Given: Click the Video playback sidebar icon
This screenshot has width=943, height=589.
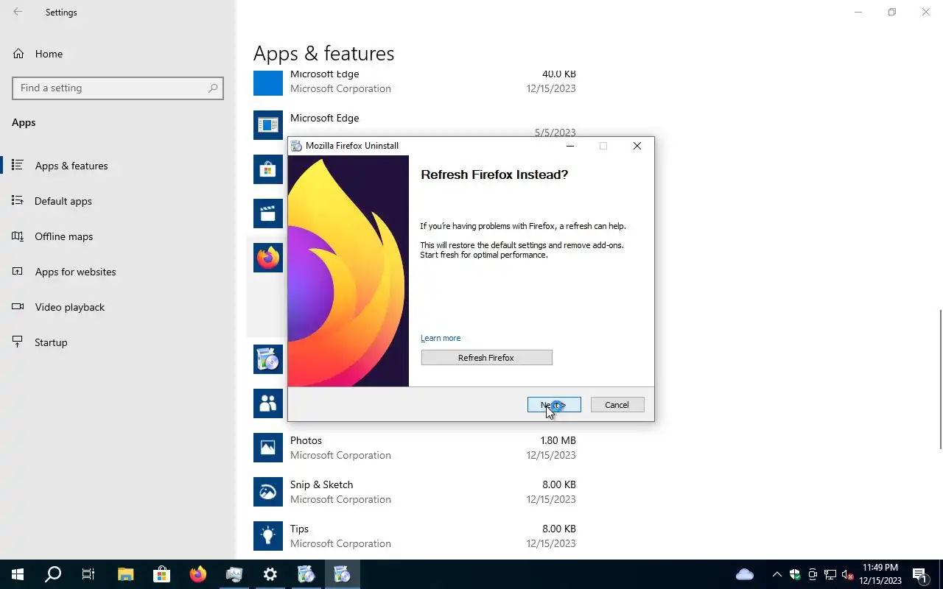Looking at the screenshot, I should (18, 306).
